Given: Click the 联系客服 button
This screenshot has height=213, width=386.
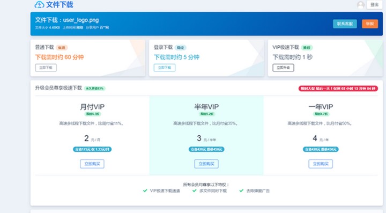Looking at the screenshot, I should point(345,24).
